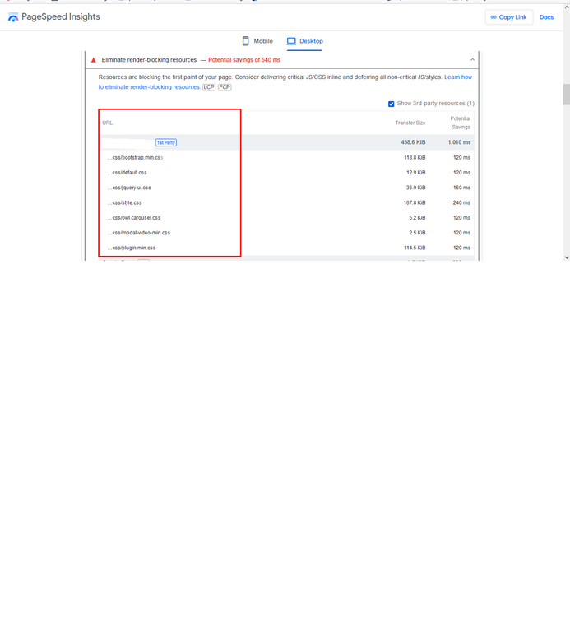Click the FCP metric badge
570x617 pixels.
225,86
